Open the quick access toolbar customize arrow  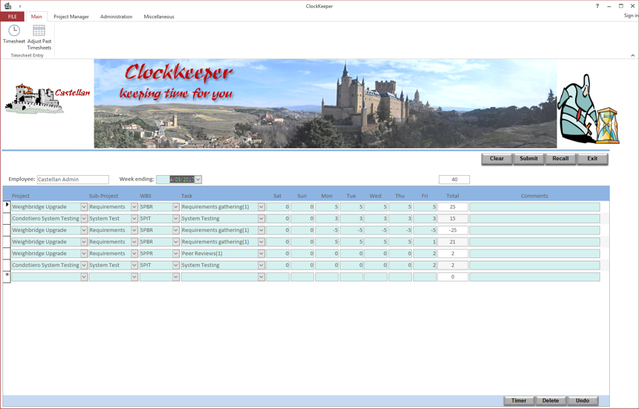[20, 6]
